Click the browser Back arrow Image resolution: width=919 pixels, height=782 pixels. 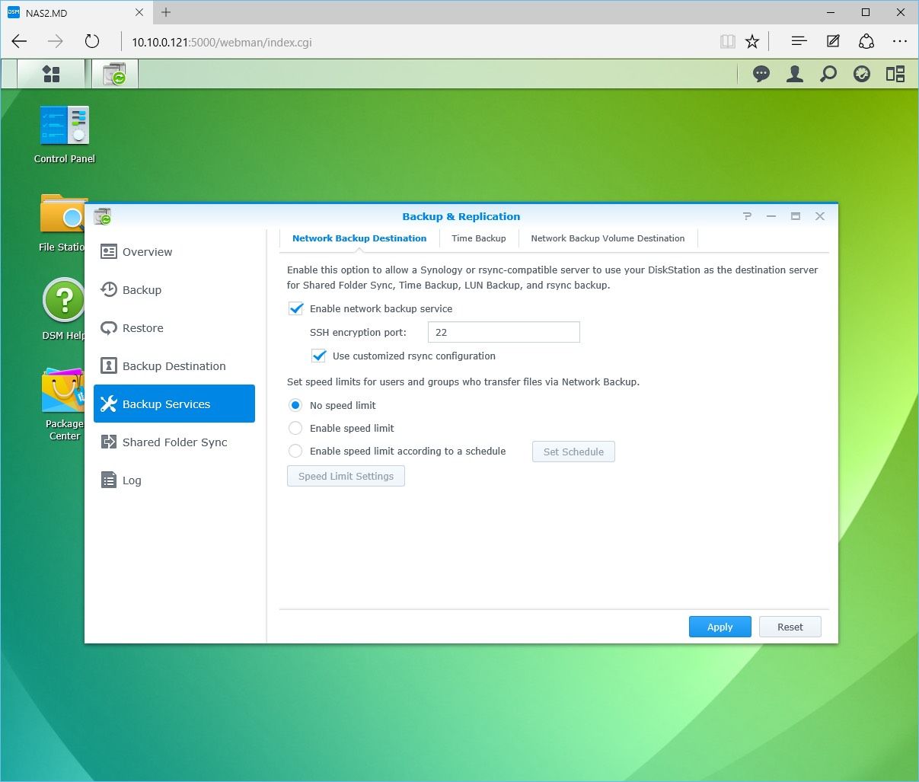pos(20,42)
